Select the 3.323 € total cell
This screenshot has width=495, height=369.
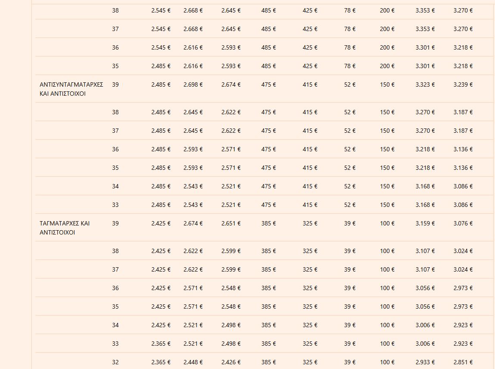425,85
